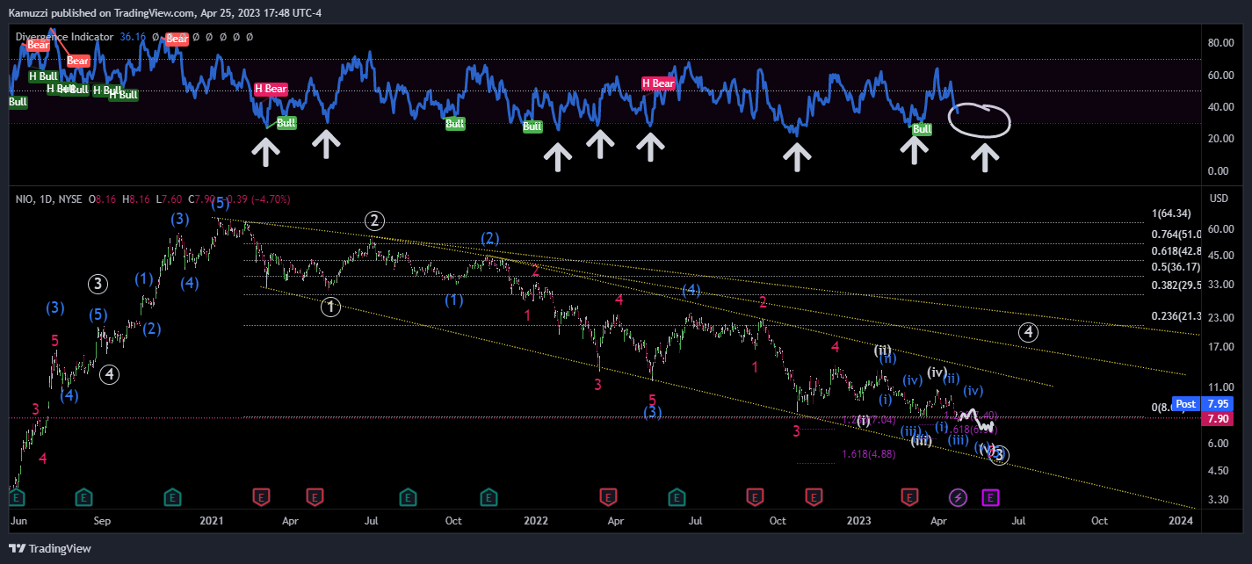Click the 45.00 price scale value

[1221, 256]
